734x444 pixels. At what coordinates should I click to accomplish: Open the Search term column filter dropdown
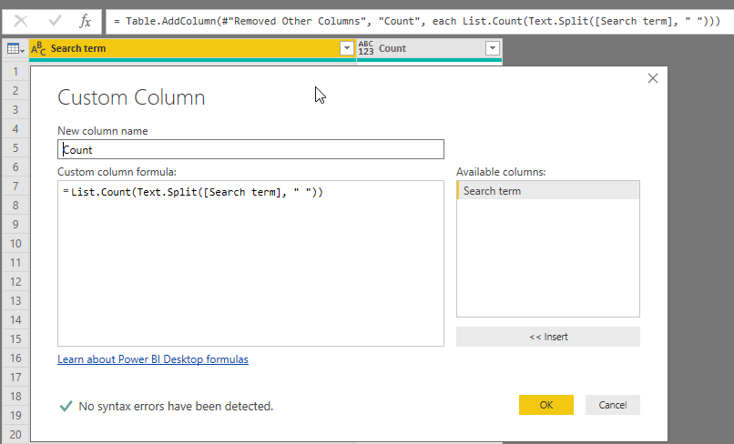346,49
